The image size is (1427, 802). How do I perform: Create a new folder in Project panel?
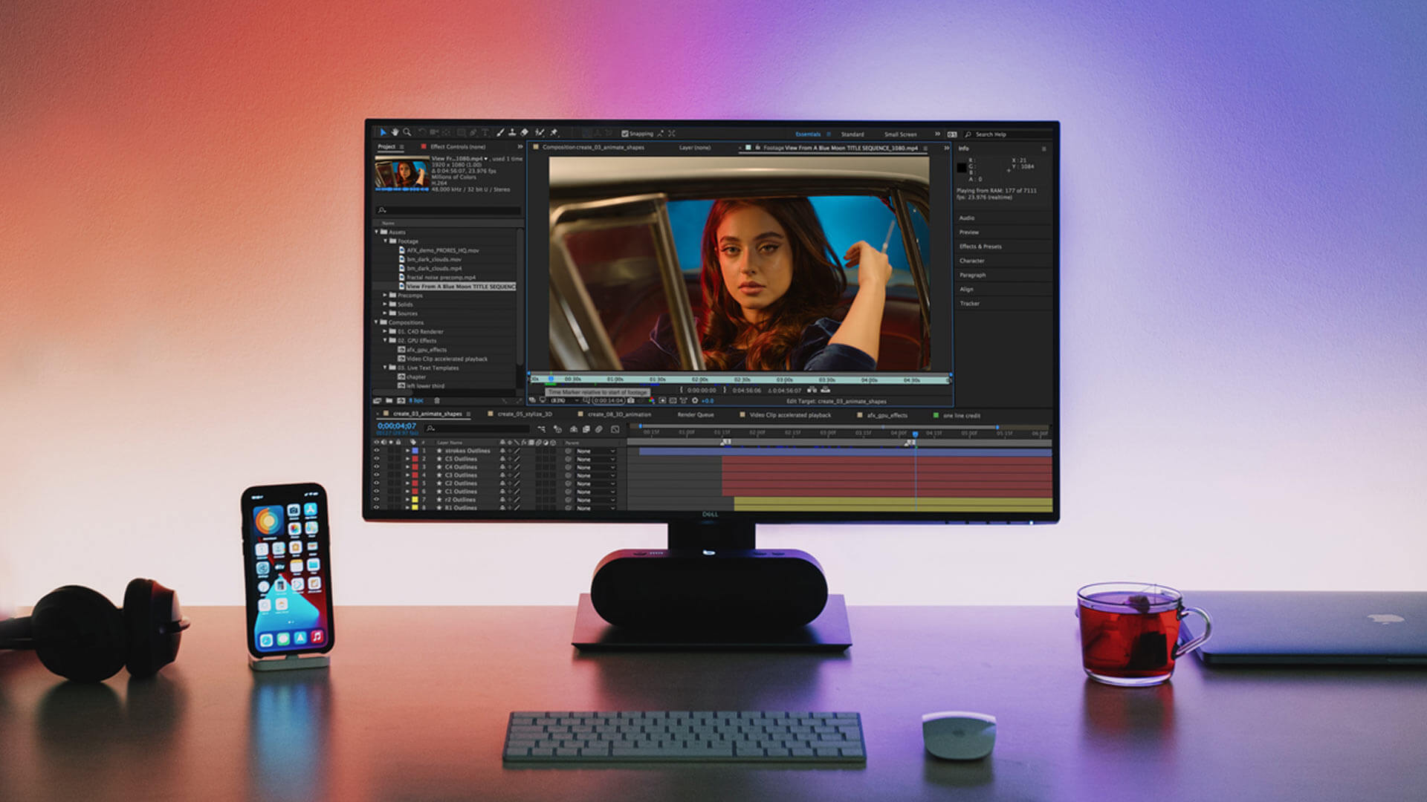pyautogui.click(x=389, y=400)
